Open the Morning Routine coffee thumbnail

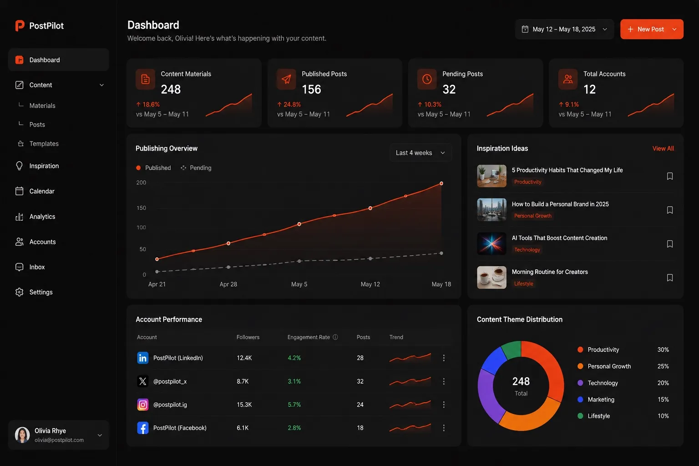(x=491, y=278)
